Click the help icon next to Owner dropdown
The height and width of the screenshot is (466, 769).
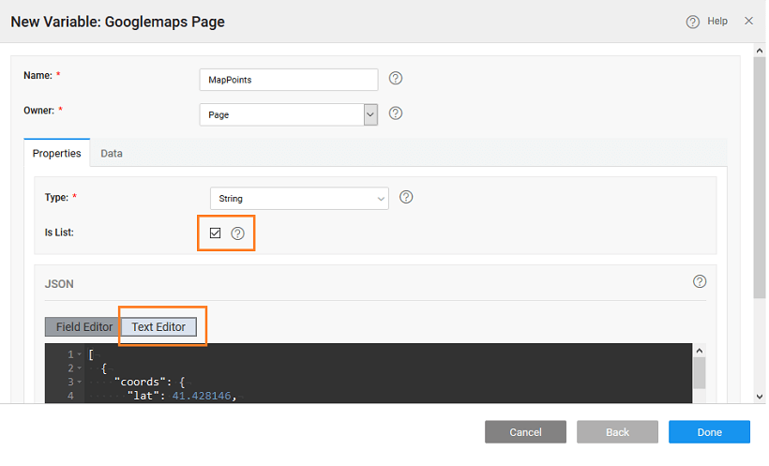[396, 113]
